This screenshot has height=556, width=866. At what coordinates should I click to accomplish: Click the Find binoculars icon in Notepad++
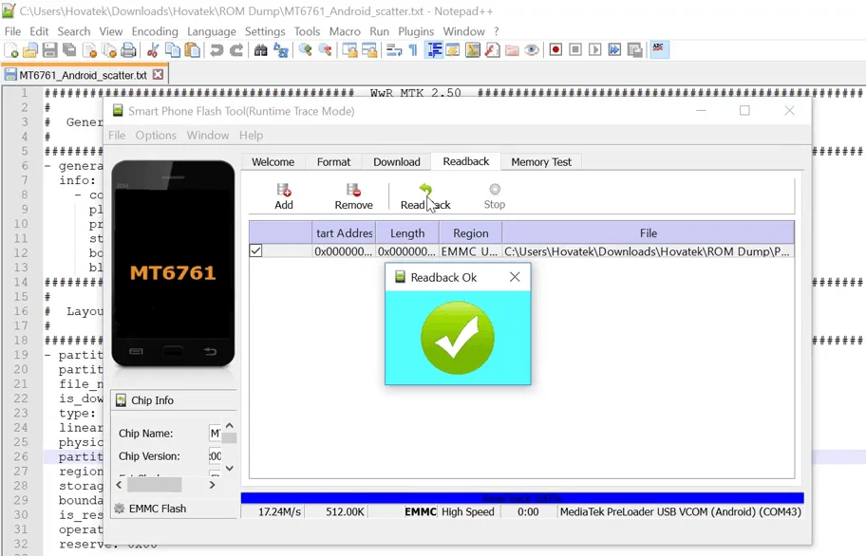(261, 50)
